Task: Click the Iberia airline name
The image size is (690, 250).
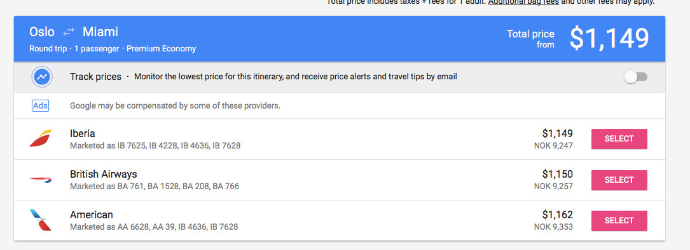Action: [x=82, y=133]
